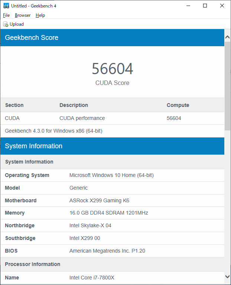Click the 'Operating System' label
Image resolution: width=231 pixels, height=285 pixels.
pos(27,175)
